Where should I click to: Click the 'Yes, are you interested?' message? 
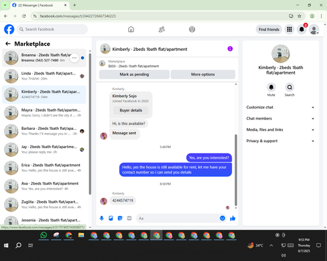click(209, 158)
